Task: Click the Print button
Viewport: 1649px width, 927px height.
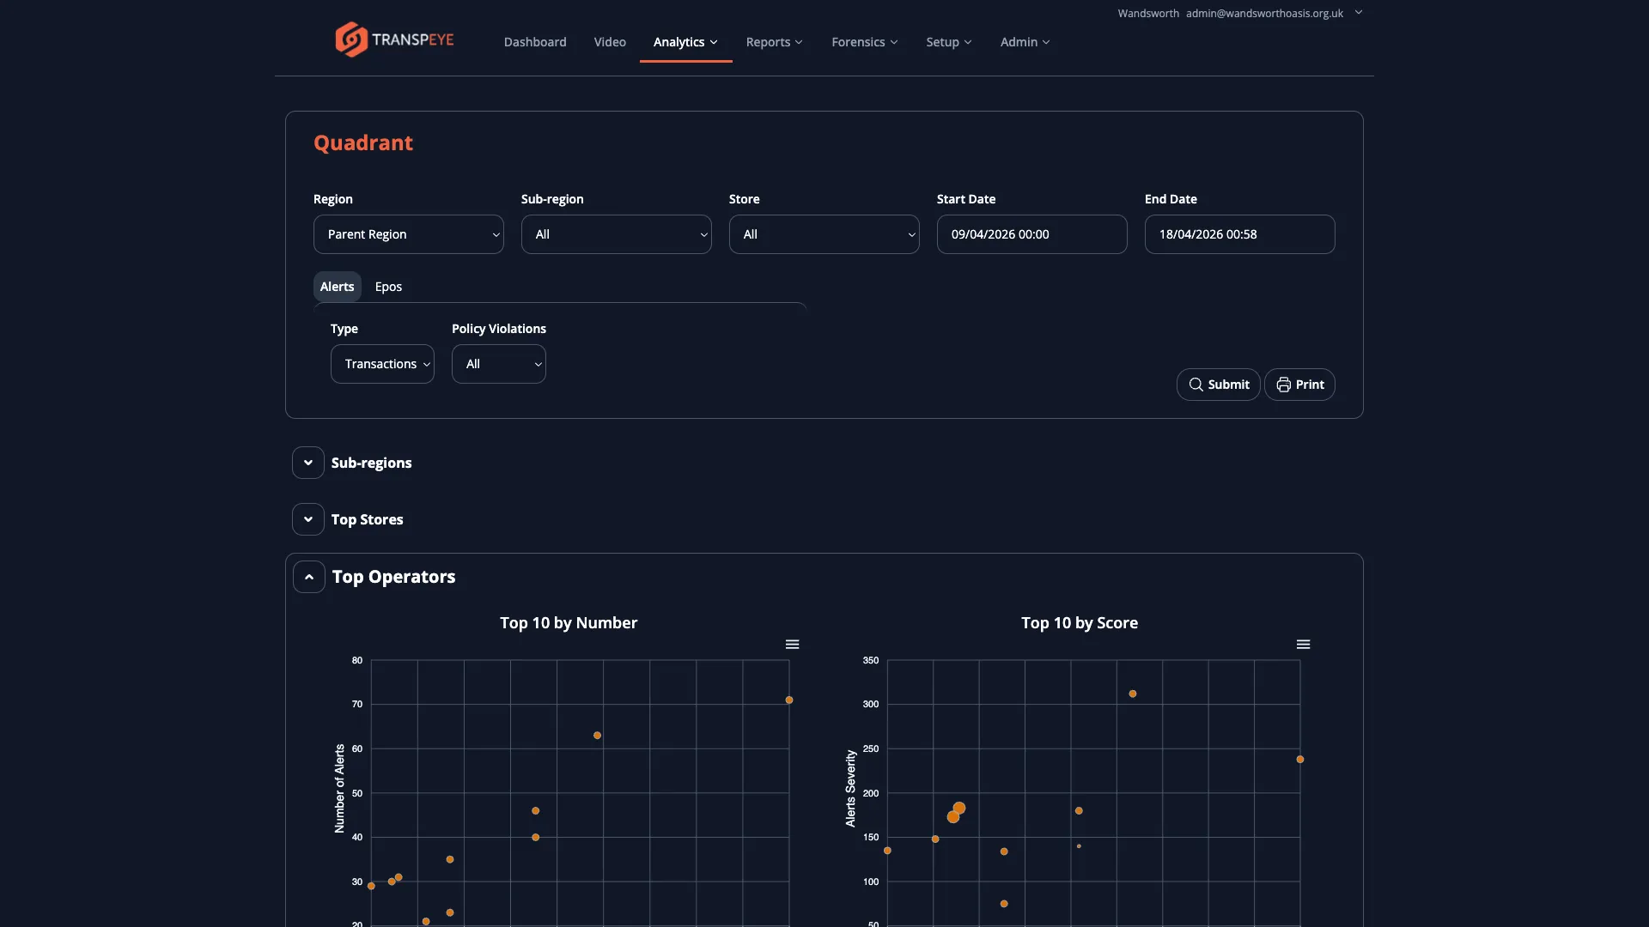Action: 1299,385
